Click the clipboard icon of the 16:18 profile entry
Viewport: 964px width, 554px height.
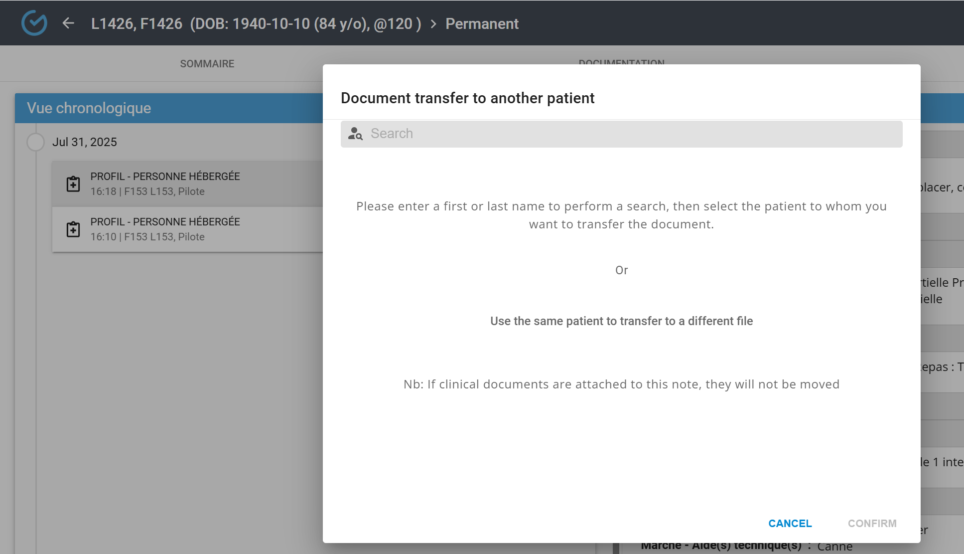tap(73, 184)
